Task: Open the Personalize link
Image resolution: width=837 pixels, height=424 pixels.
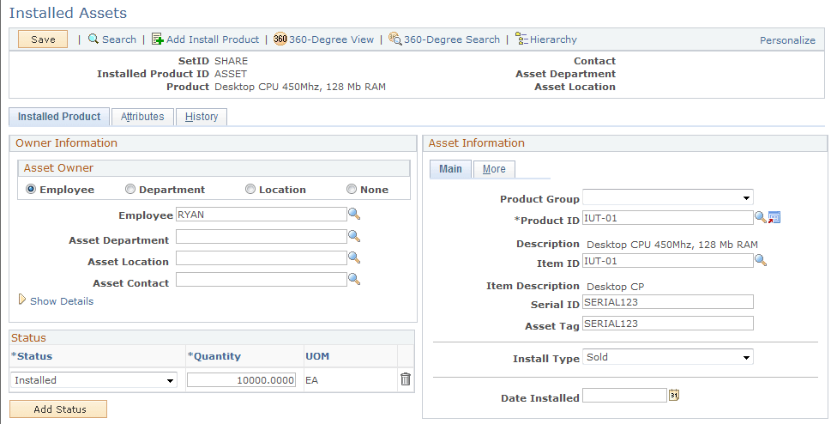Action: [787, 40]
